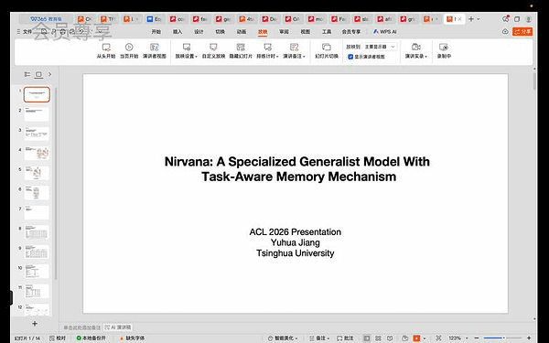The width and height of the screenshot is (549, 343).
Task: Open the View (视图) ribbon tab
Action: pyautogui.click(x=306, y=32)
